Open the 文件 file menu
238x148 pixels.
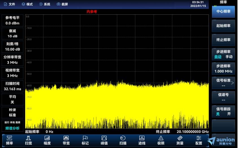tap(9, 4)
